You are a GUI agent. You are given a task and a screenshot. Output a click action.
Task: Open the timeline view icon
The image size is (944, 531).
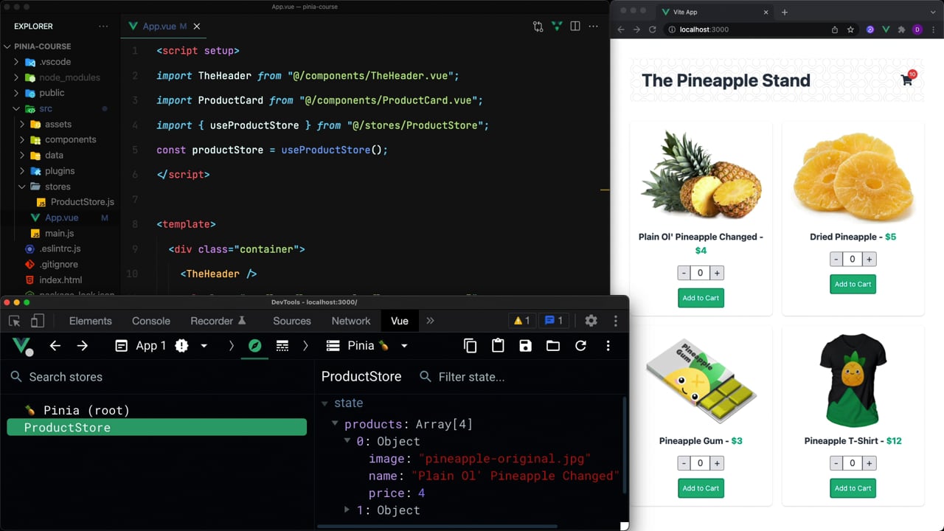coord(282,346)
